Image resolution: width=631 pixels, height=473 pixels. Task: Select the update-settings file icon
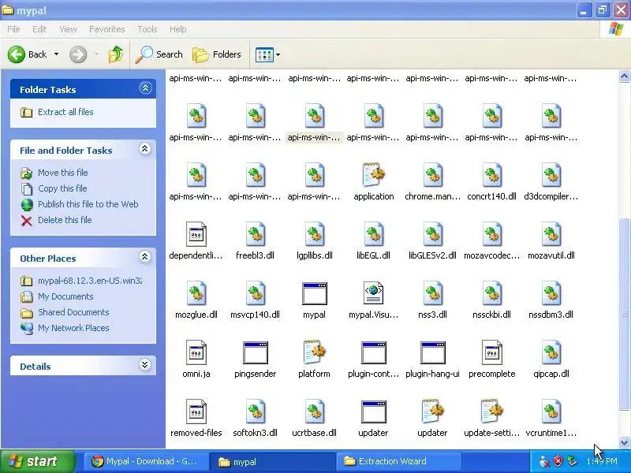(491, 412)
